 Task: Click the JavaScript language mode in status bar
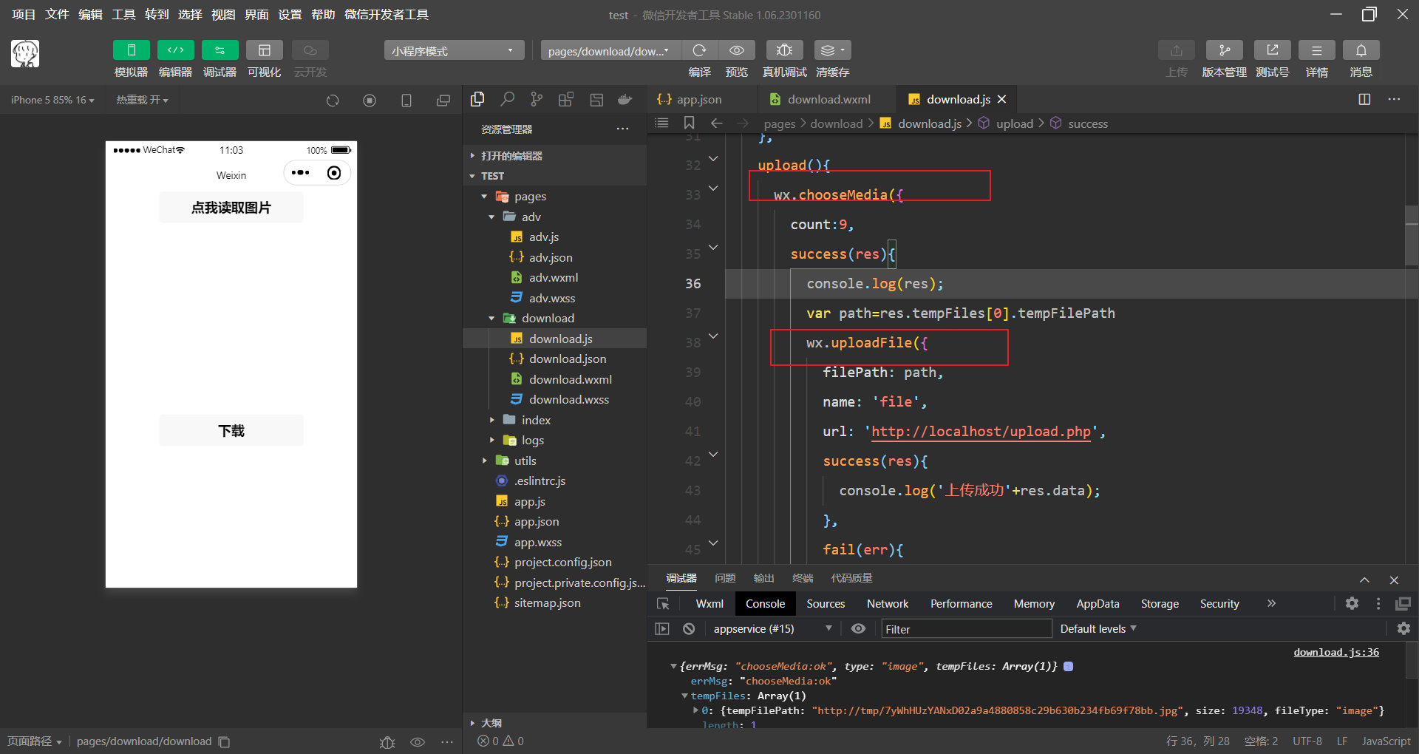1386,741
